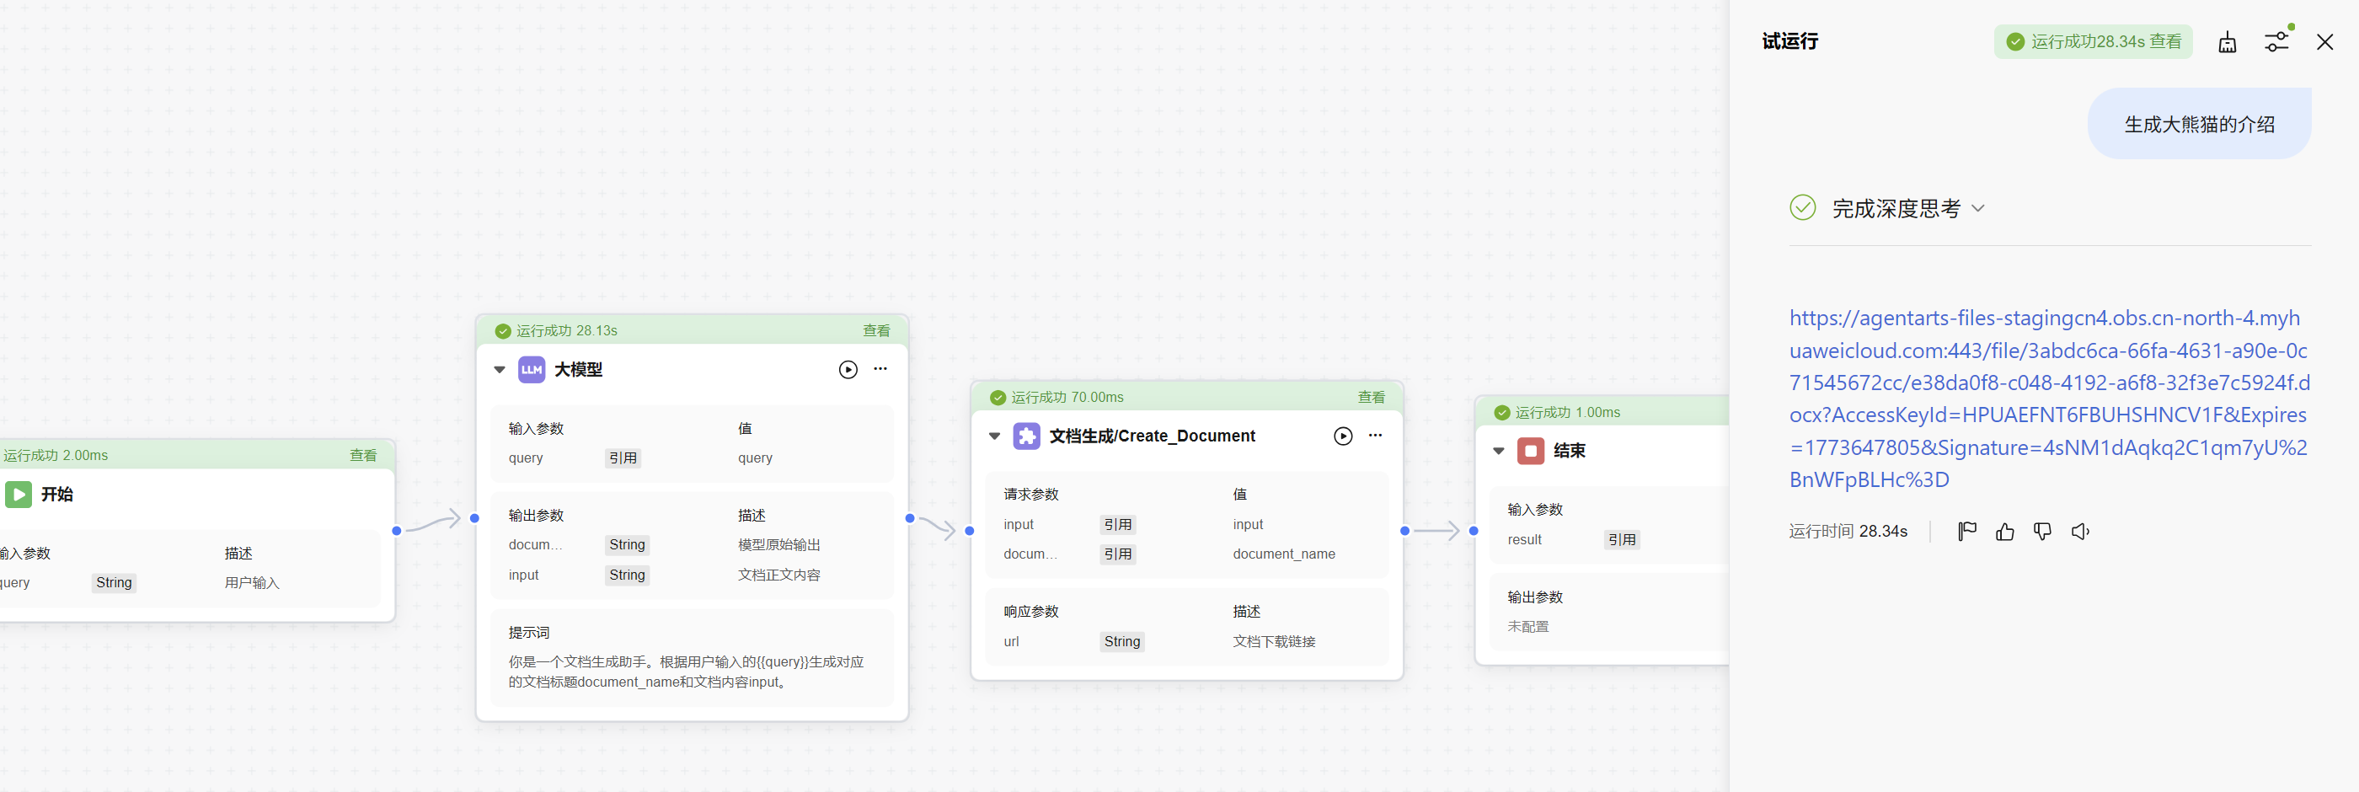The width and height of the screenshot is (2359, 792).
Task: Collapse the 大模型 node triangle
Action: coord(499,370)
